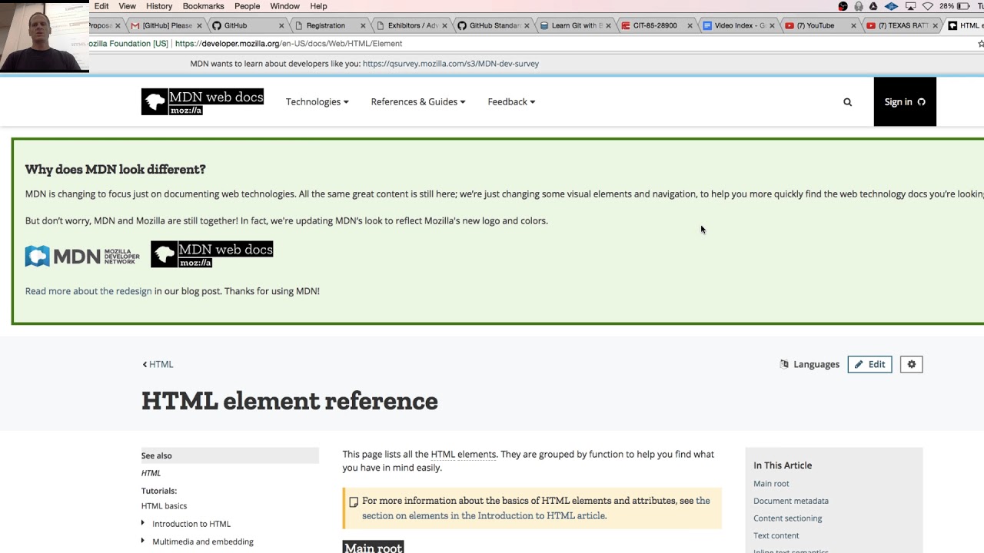Click the AirPlay display icon in the menu bar
This screenshot has width=984, height=553.
point(910,6)
